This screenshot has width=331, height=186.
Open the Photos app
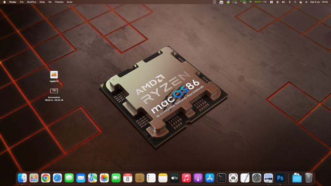(104, 178)
